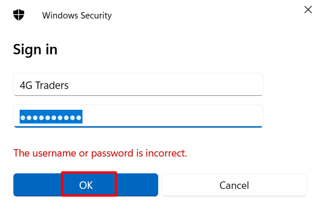Select the Windows Security title text
320x212 pixels.
[77, 16]
